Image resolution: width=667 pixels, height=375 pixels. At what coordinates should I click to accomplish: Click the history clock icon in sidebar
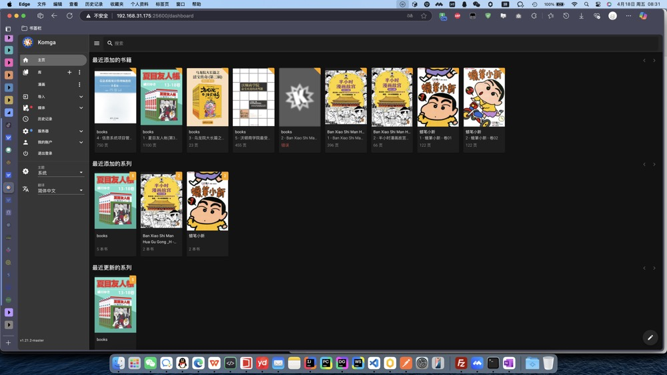pyautogui.click(x=25, y=119)
